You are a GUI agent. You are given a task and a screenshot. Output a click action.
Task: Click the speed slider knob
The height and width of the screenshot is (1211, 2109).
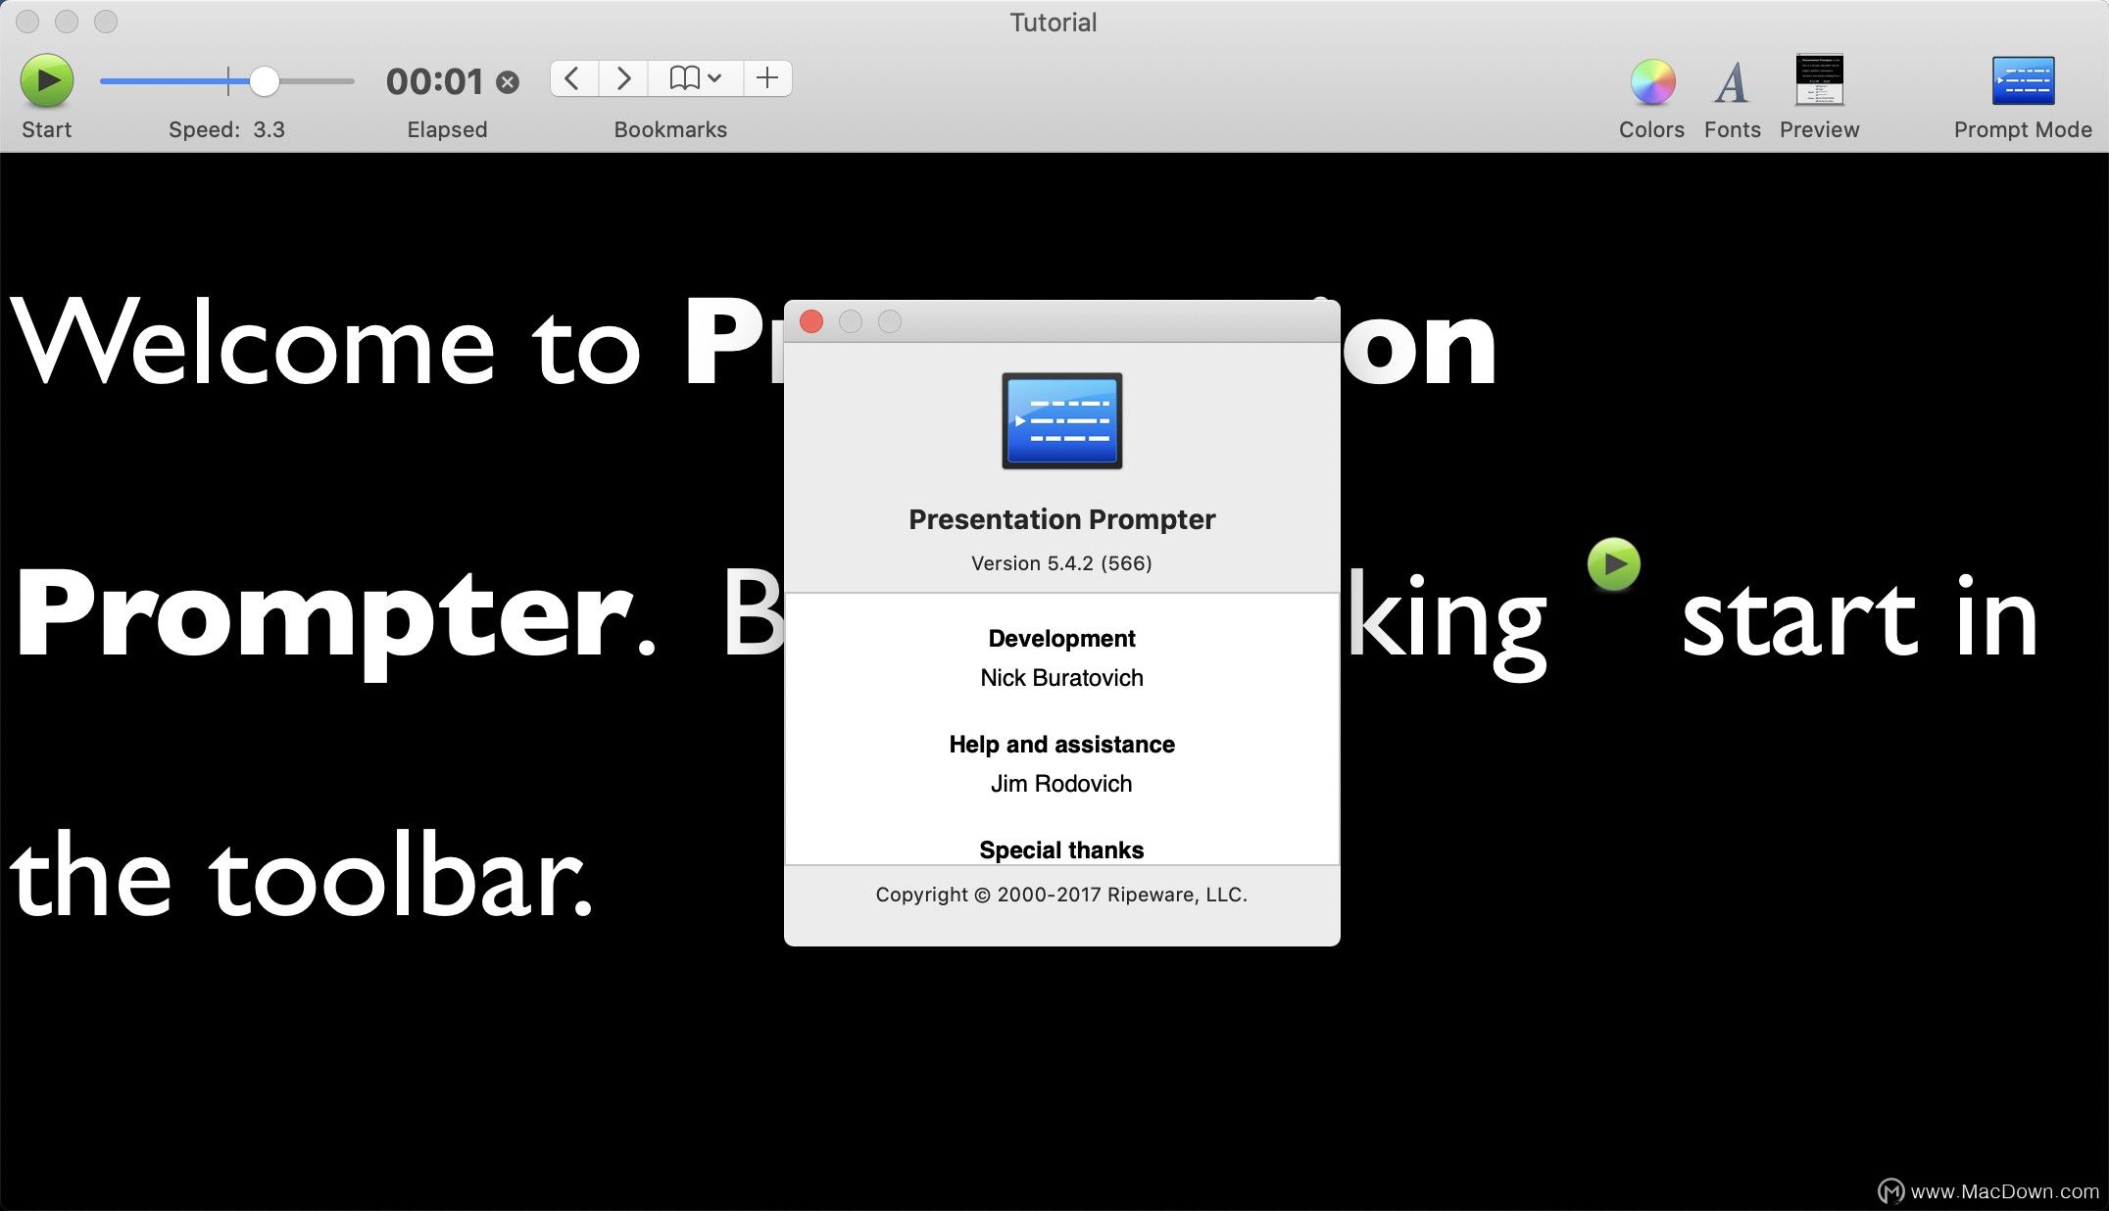point(264,81)
